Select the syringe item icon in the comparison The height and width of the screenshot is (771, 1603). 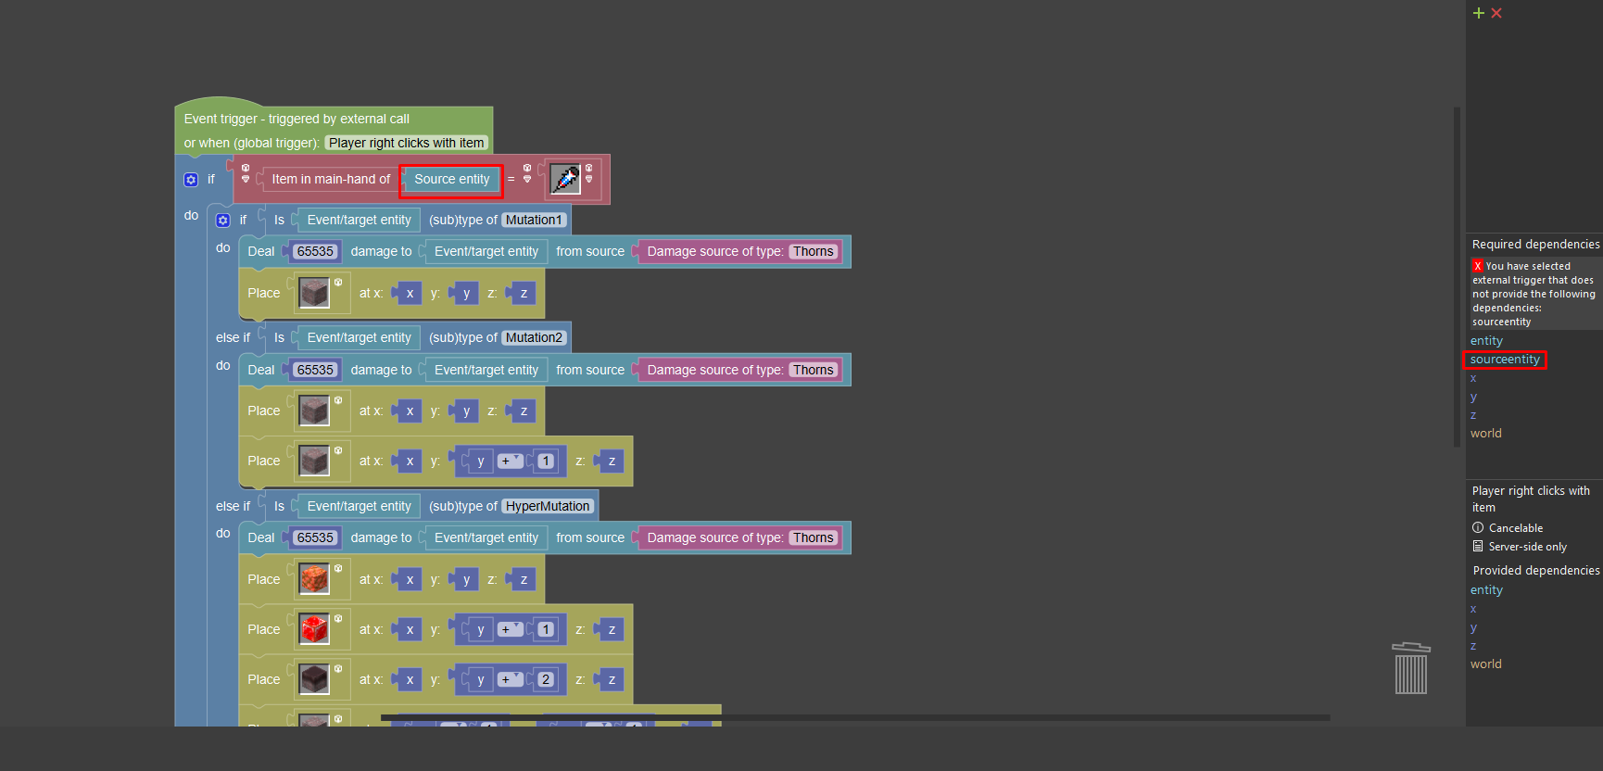(x=565, y=179)
